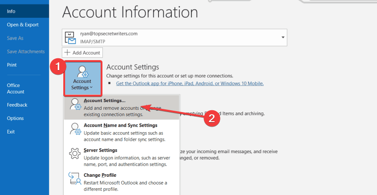
Task: Click the person-gear icon on Account Settings button
Action: 83,72
